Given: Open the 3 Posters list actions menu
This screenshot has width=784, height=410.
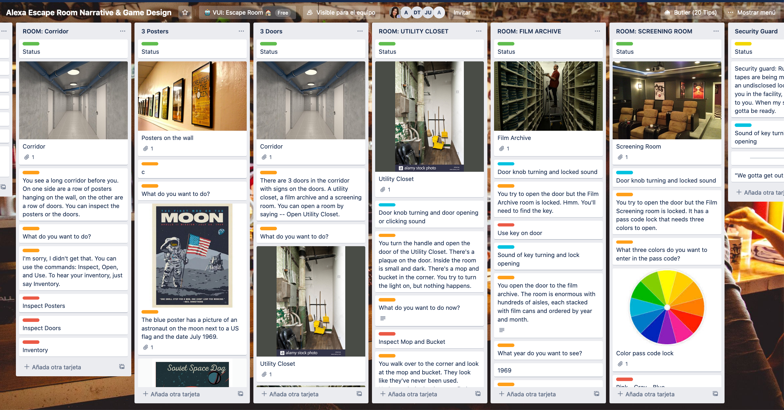Looking at the screenshot, I should pos(241,31).
